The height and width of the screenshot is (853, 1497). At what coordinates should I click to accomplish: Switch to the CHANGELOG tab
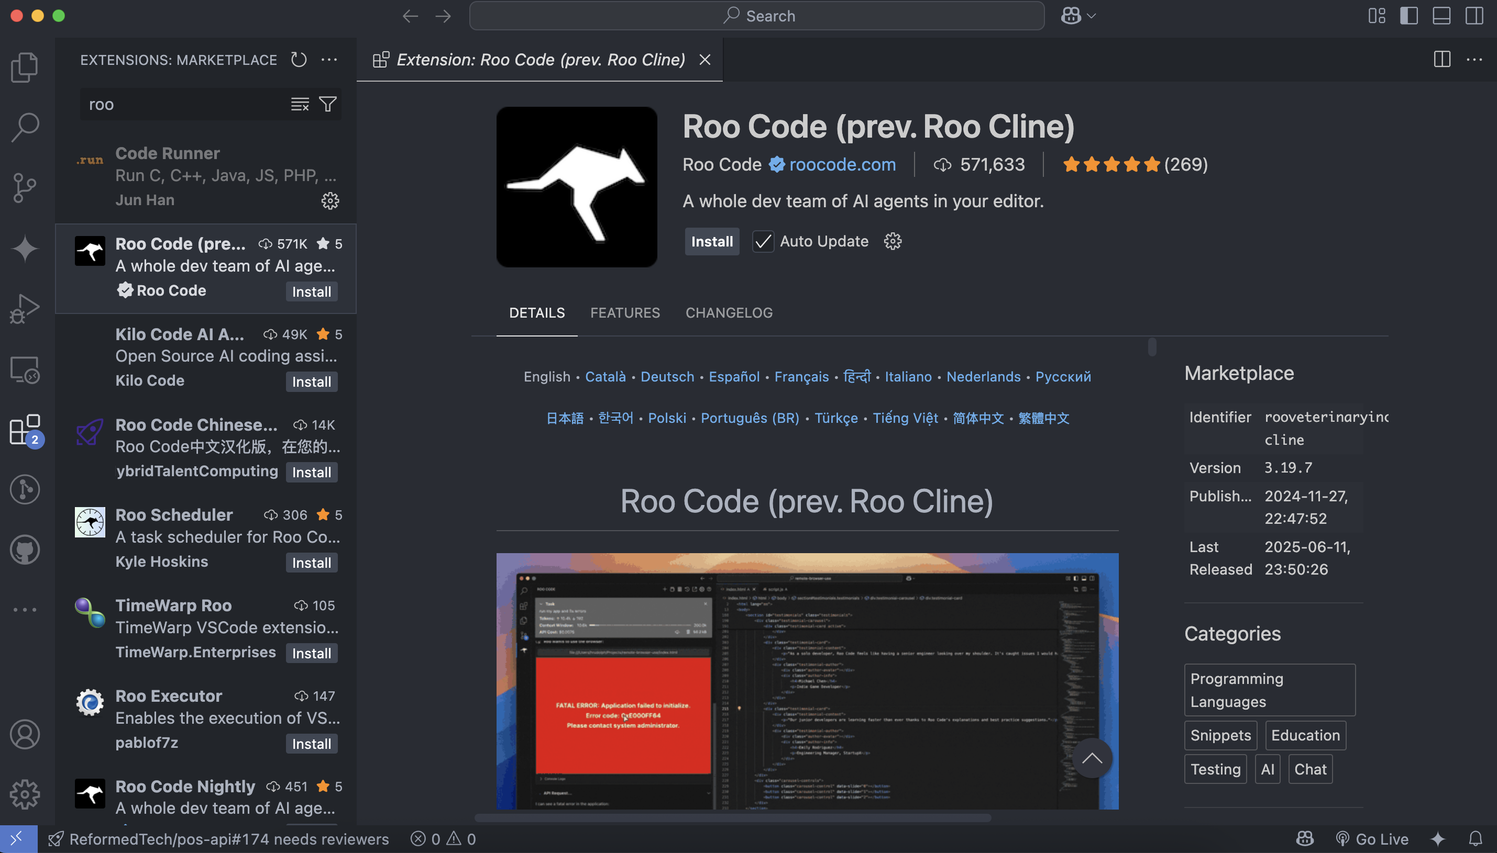pyautogui.click(x=729, y=313)
